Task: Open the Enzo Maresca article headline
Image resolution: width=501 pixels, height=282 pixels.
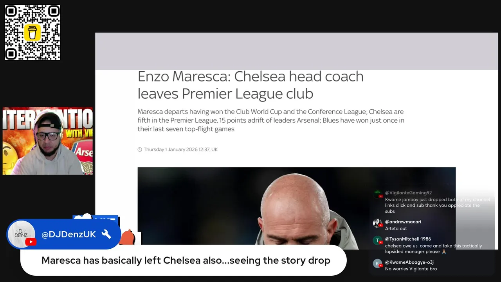Action: click(250, 85)
